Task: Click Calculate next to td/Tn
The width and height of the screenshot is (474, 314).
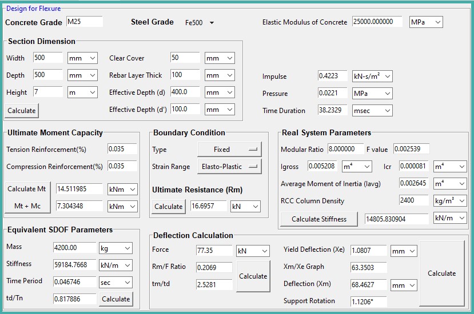Action: tap(115, 299)
